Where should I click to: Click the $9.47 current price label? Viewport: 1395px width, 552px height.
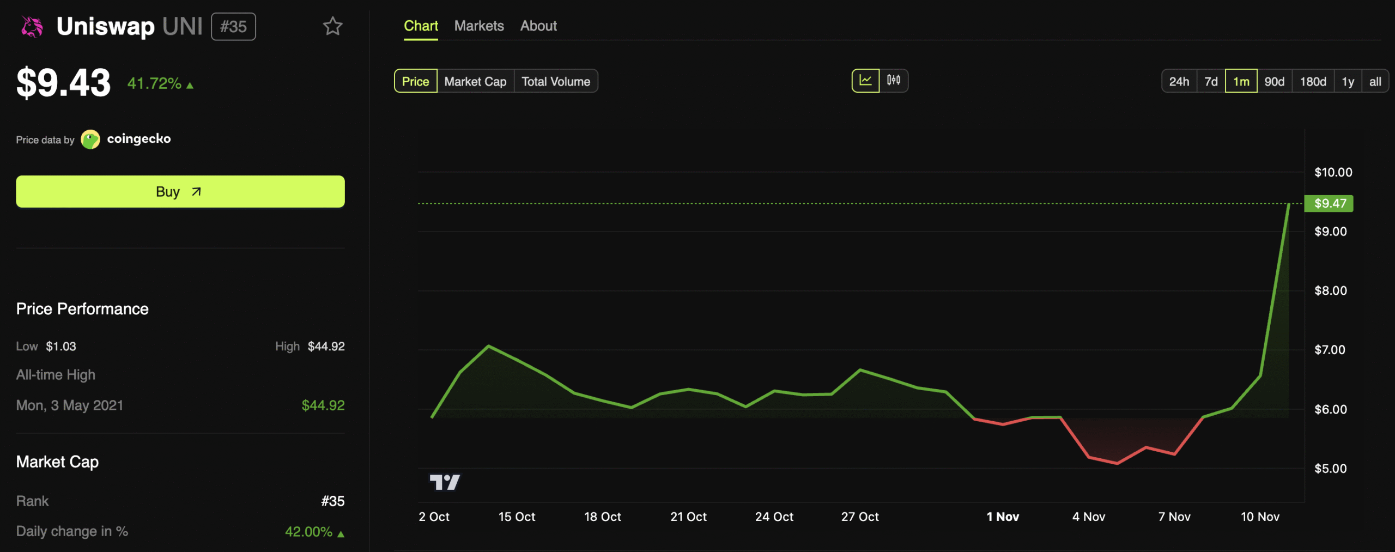tap(1329, 203)
